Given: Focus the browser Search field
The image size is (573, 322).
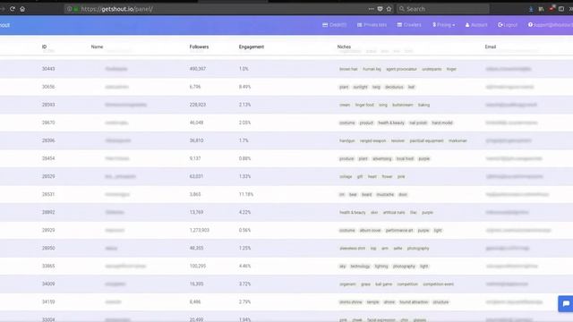Looking at the screenshot, I should tap(443, 9).
